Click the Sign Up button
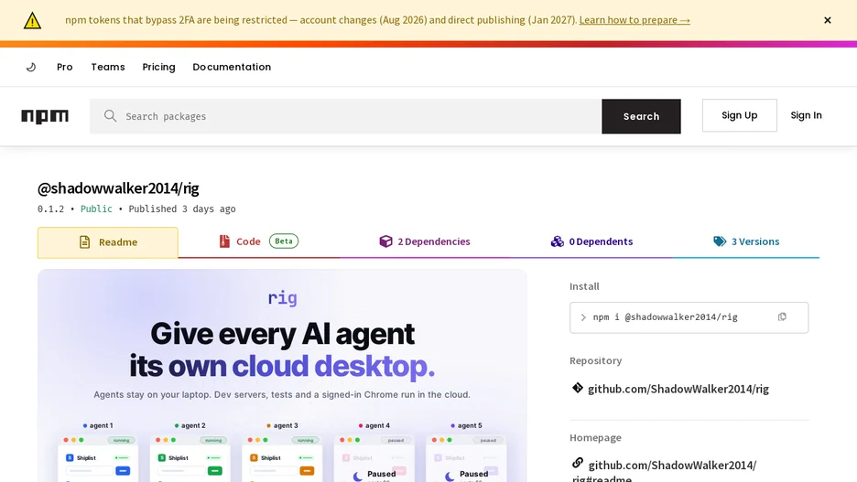The image size is (857, 482). (740, 115)
